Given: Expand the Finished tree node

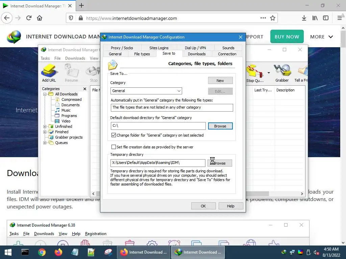Looking at the screenshot, I should pyautogui.click(x=45, y=132).
